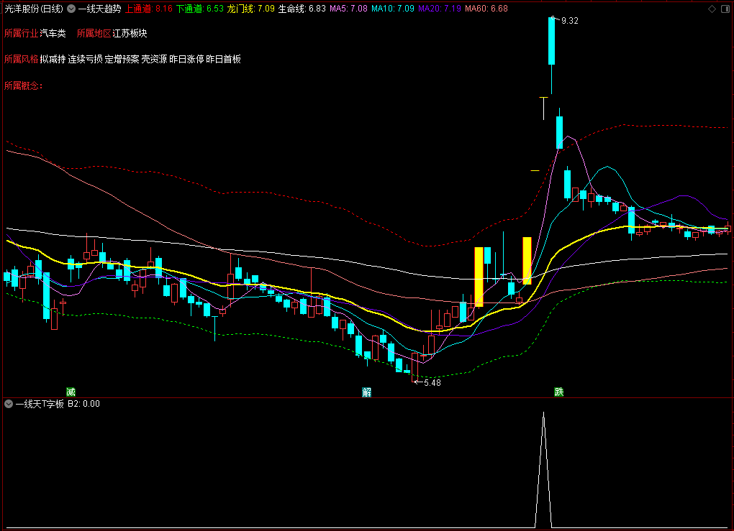Viewport: 734px width, 531px height.
Task: Select the 5.48 low price label
Action: 432,383
